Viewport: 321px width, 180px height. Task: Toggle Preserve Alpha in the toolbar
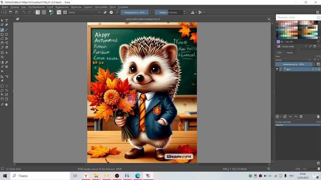(x=111, y=12)
